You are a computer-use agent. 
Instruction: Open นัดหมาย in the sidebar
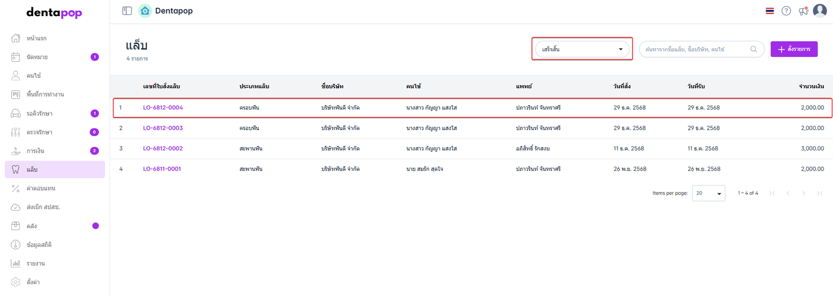coord(37,57)
